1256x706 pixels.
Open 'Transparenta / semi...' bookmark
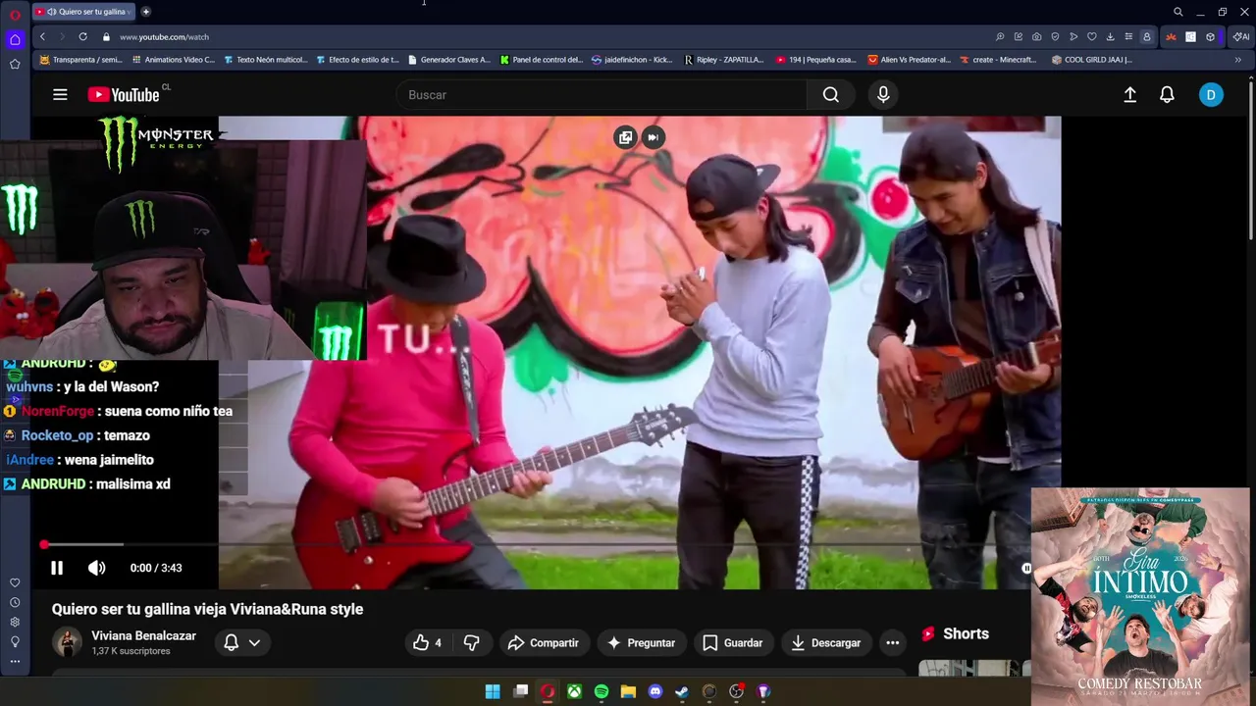coord(80,60)
